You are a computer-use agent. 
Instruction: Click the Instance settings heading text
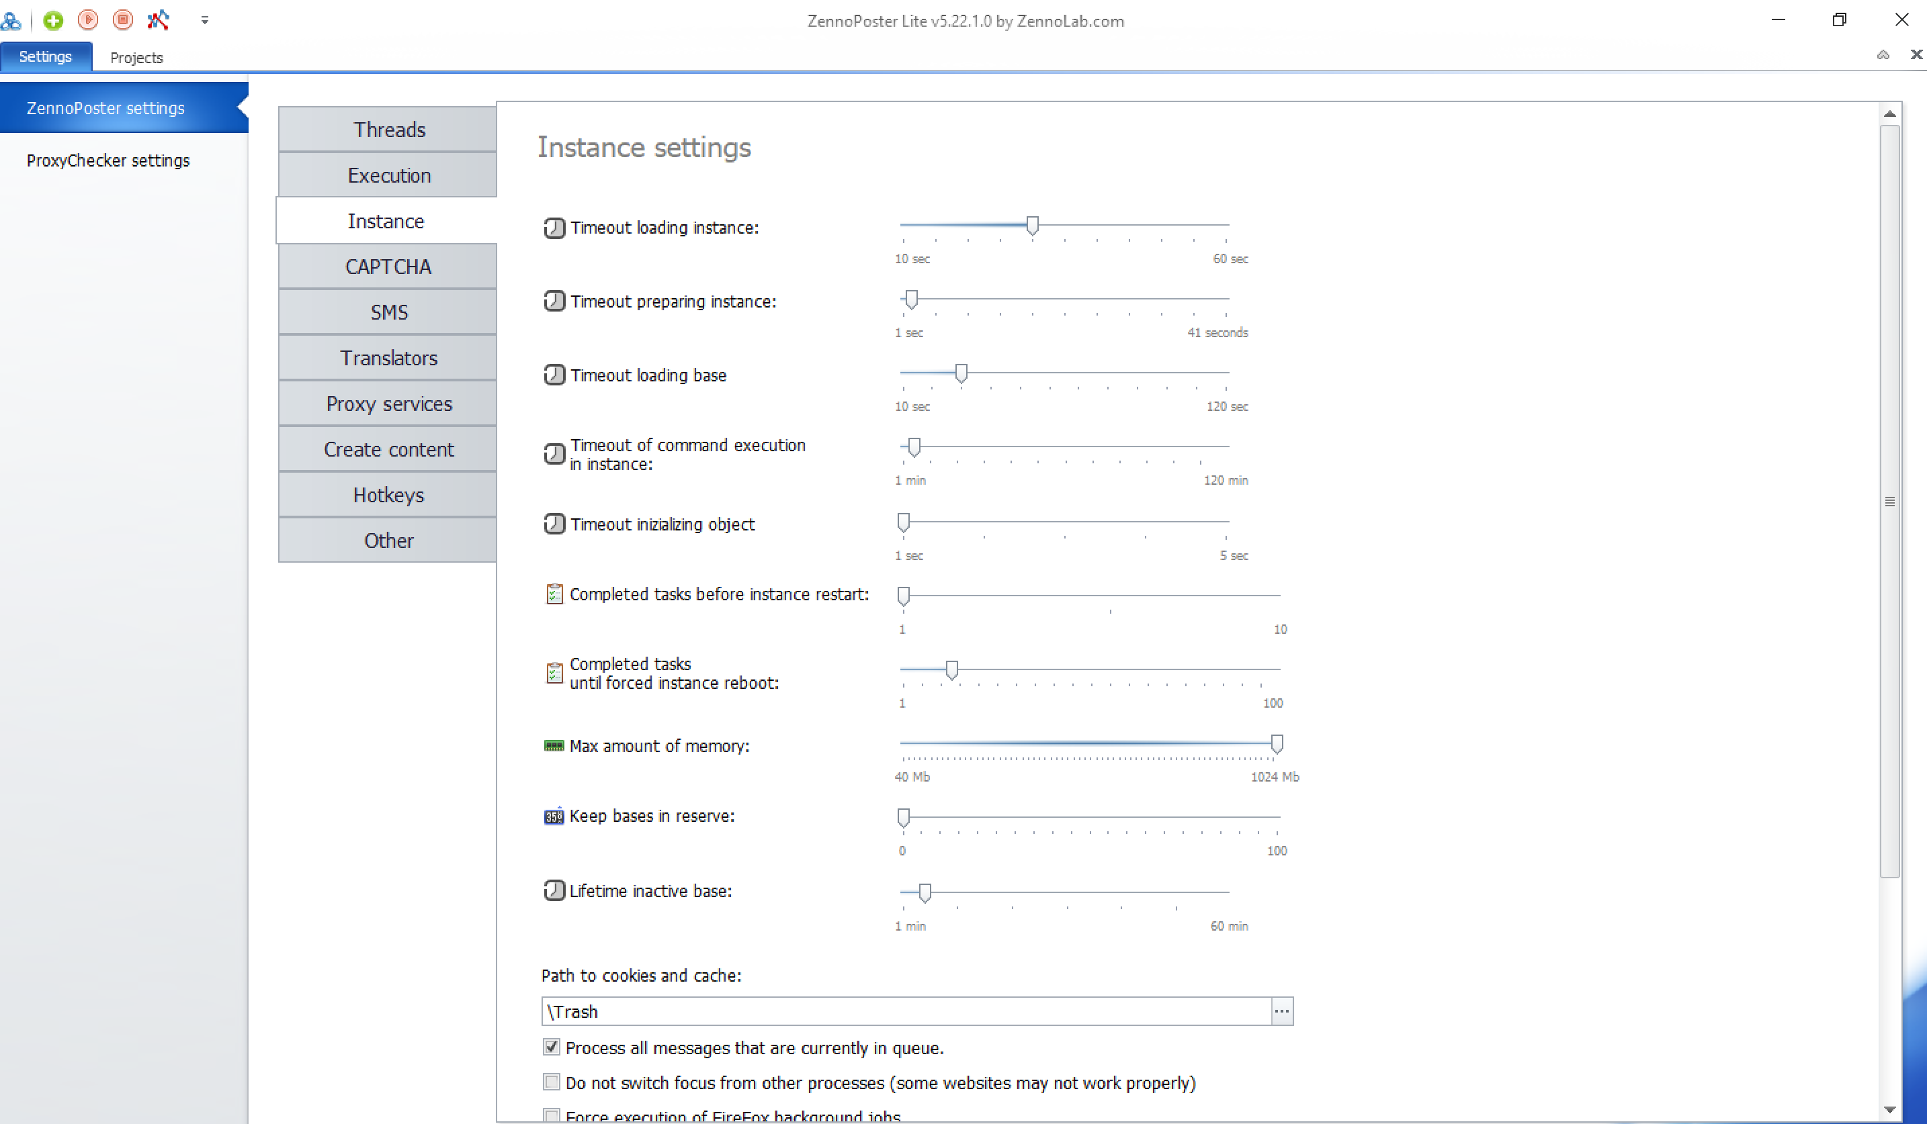point(644,148)
